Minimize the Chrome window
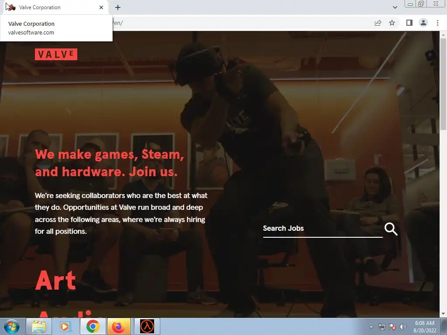Image resolution: width=447 pixels, height=335 pixels. (x=410, y=3)
